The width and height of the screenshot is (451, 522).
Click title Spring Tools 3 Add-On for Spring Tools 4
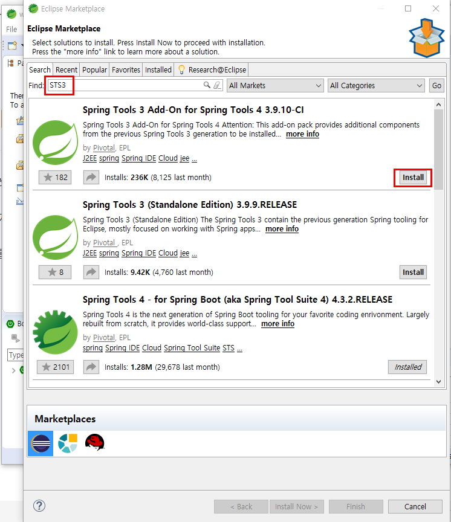tap(193, 110)
